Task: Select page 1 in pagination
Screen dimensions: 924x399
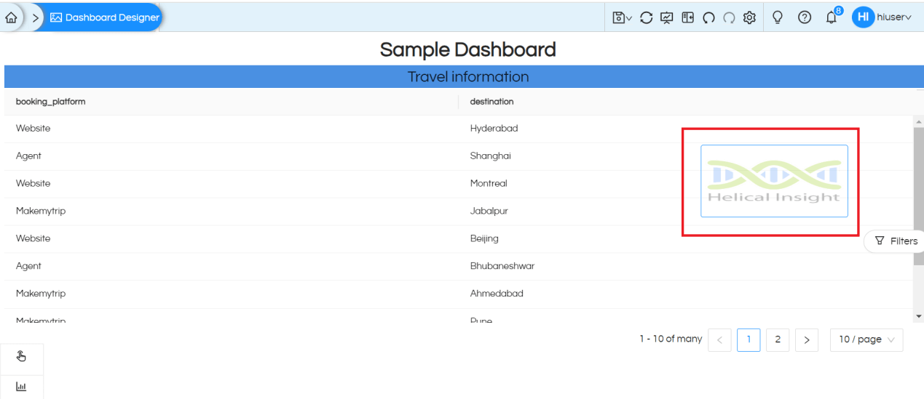Action: [749, 339]
